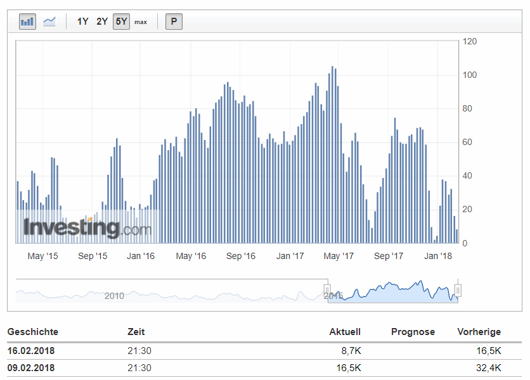Click the May '15 x-axis label
The height and width of the screenshot is (380, 530).
tap(42, 256)
